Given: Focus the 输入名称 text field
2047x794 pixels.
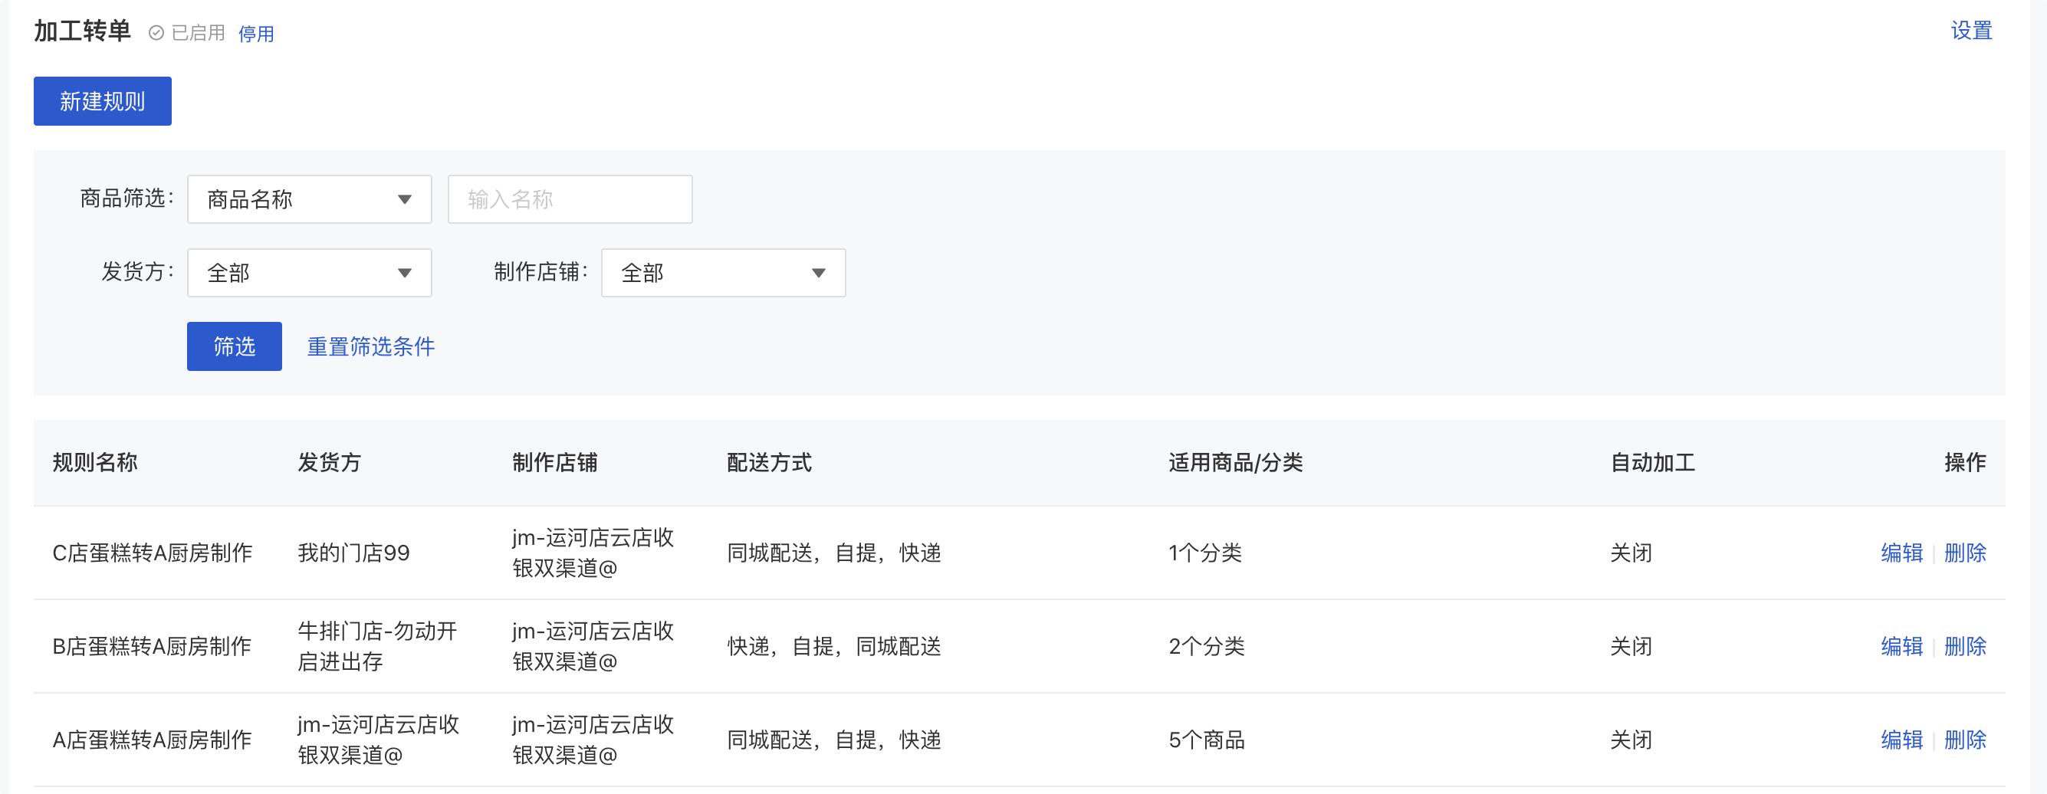Looking at the screenshot, I should (x=570, y=199).
